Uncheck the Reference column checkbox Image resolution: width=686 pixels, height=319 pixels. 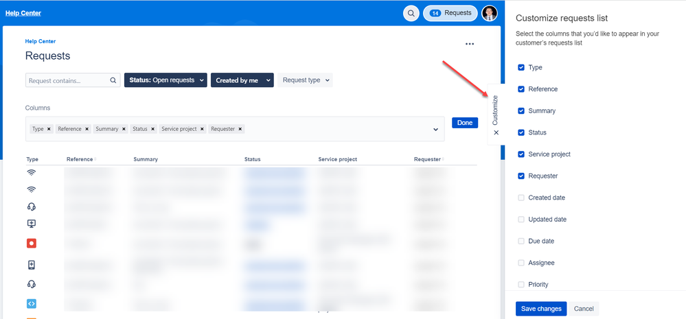tap(521, 89)
